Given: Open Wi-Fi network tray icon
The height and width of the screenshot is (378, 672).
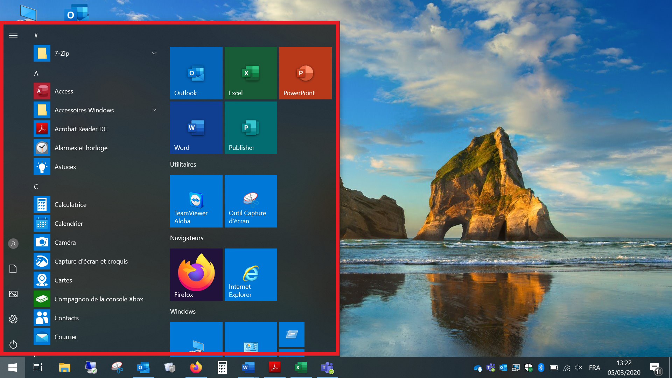Looking at the screenshot, I should click(x=567, y=367).
